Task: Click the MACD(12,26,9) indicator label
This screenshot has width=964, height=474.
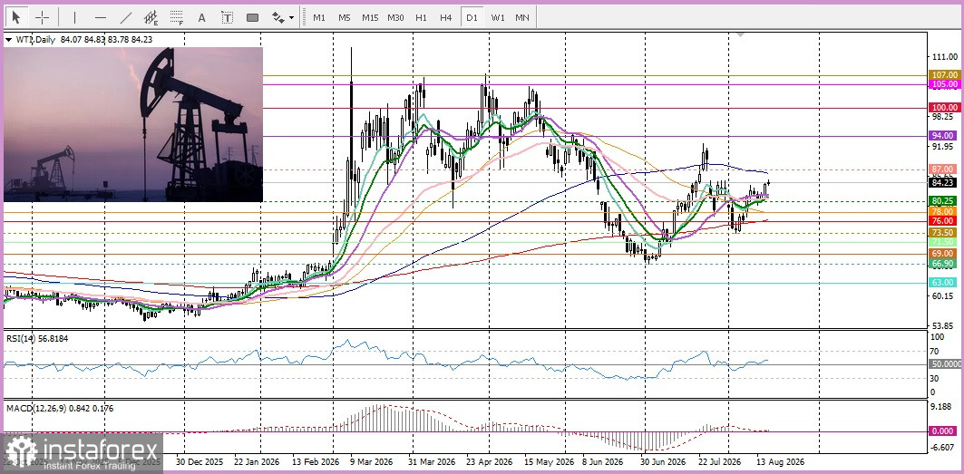Action: click(60, 408)
